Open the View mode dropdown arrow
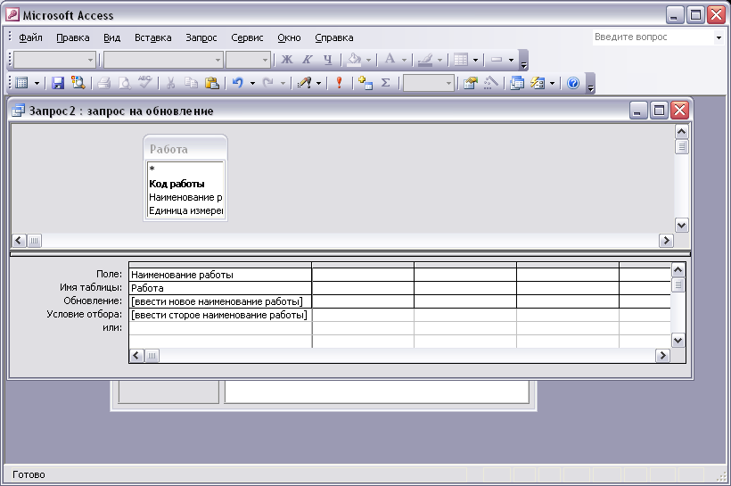Viewport: 731px width, 486px height. (37, 84)
